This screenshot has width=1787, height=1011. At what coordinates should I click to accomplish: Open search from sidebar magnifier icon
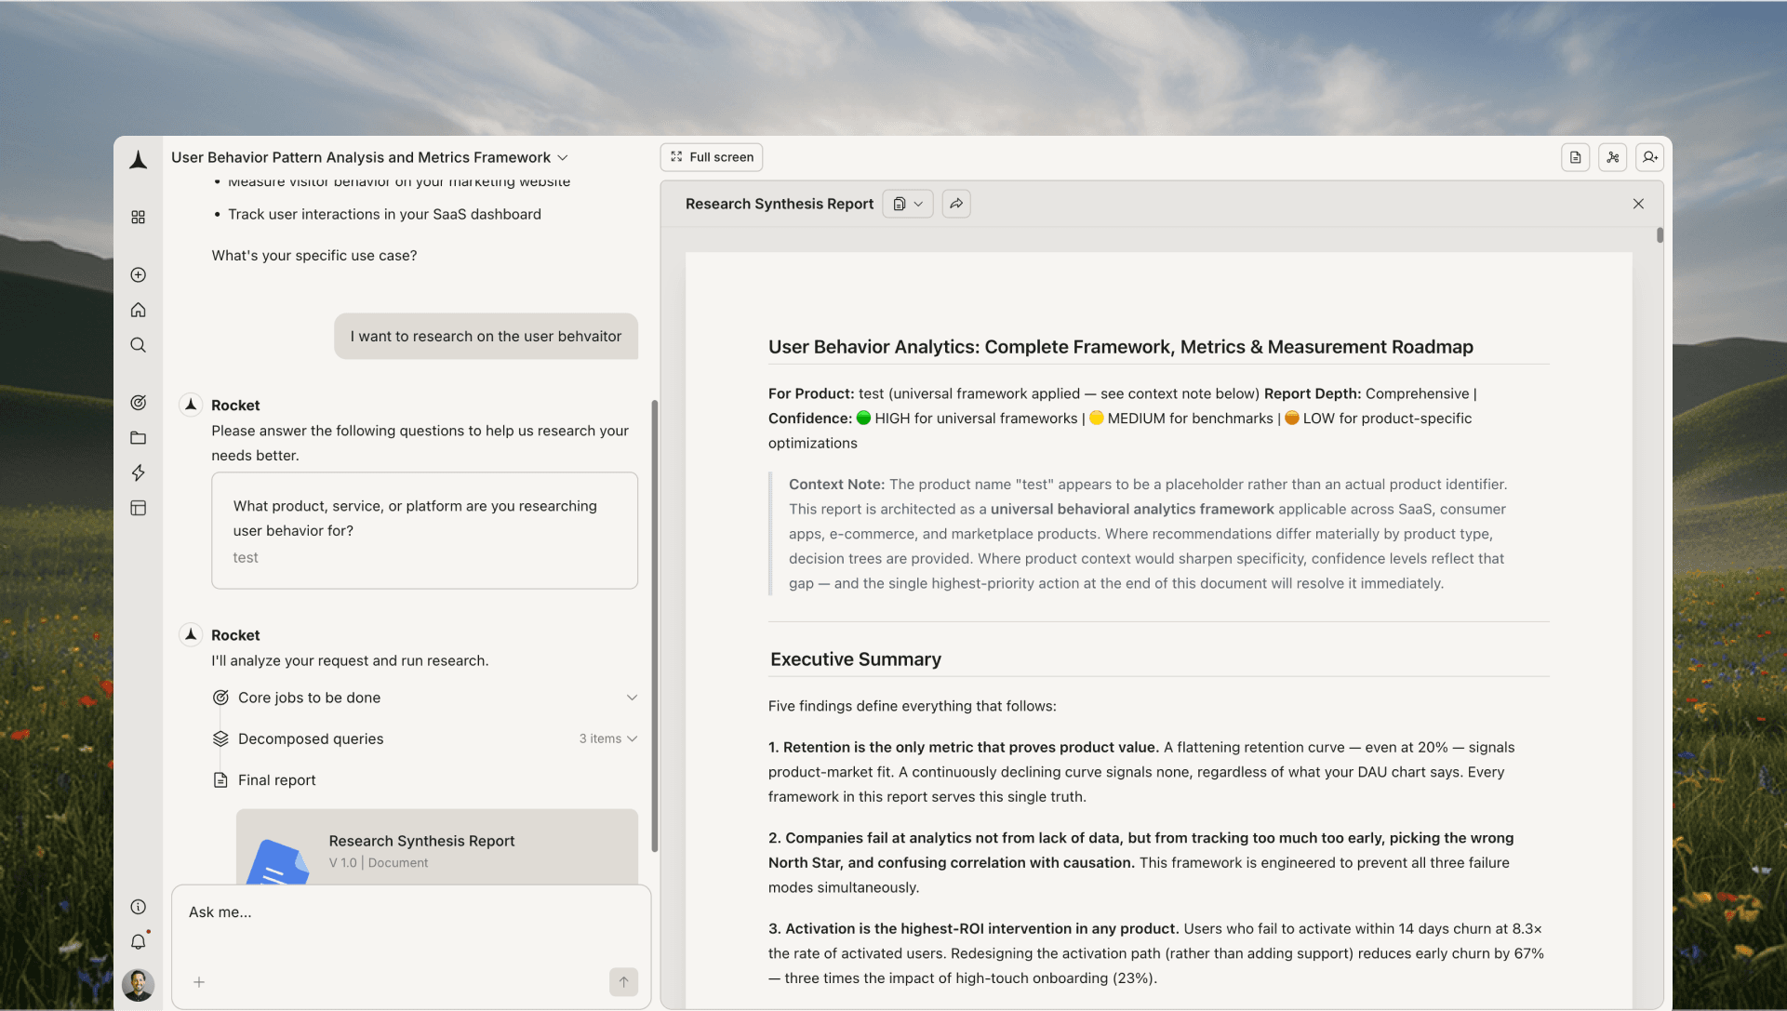[x=139, y=345]
